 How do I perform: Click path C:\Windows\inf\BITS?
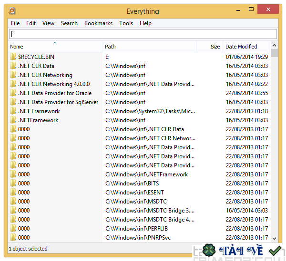pyautogui.click(x=132, y=183)
